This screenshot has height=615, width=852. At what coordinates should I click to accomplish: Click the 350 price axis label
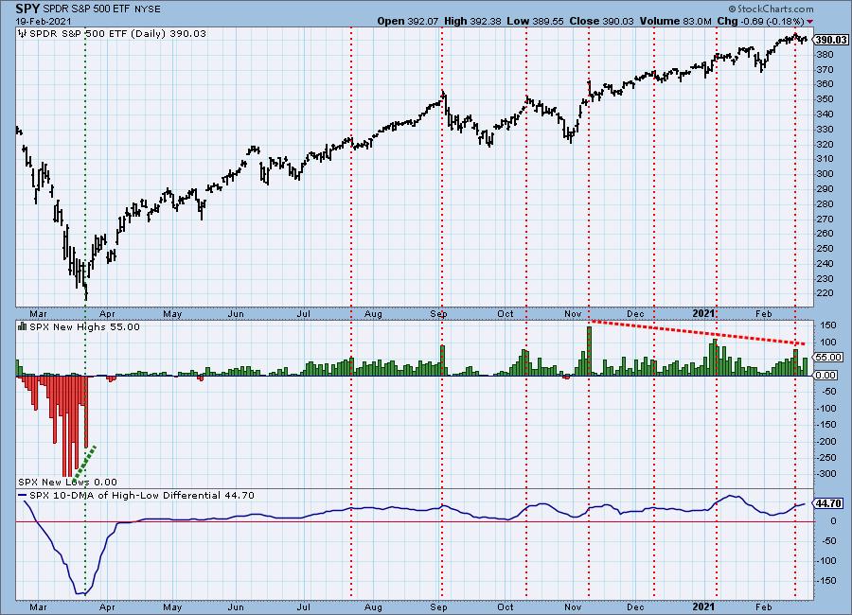[x=825, y=99]
